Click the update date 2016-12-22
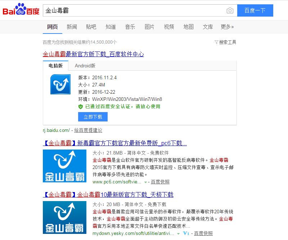 point(104,92)
